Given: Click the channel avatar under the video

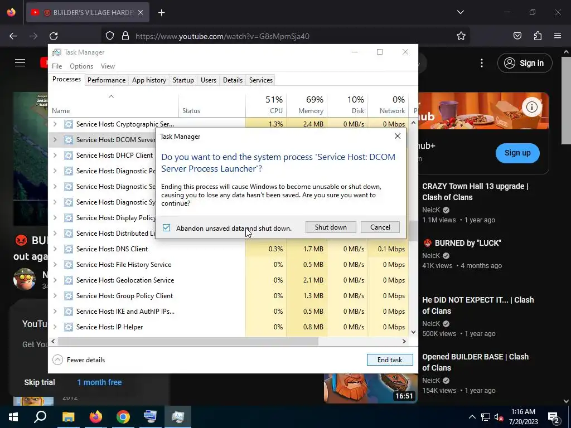Looking at the screenshot, I should coord(25,279).
